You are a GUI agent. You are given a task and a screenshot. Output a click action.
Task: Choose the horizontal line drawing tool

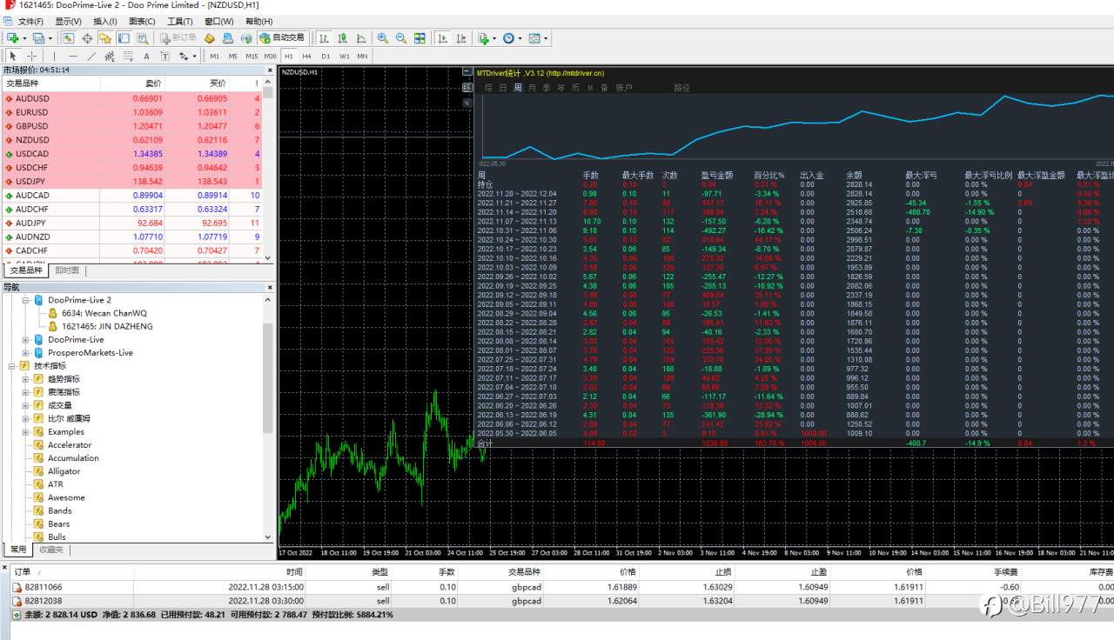click(x=73, y=56)
